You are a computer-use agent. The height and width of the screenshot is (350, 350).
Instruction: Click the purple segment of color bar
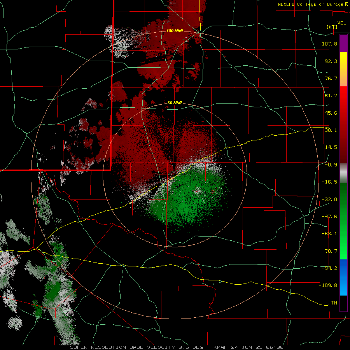click(x=343, y=43)
